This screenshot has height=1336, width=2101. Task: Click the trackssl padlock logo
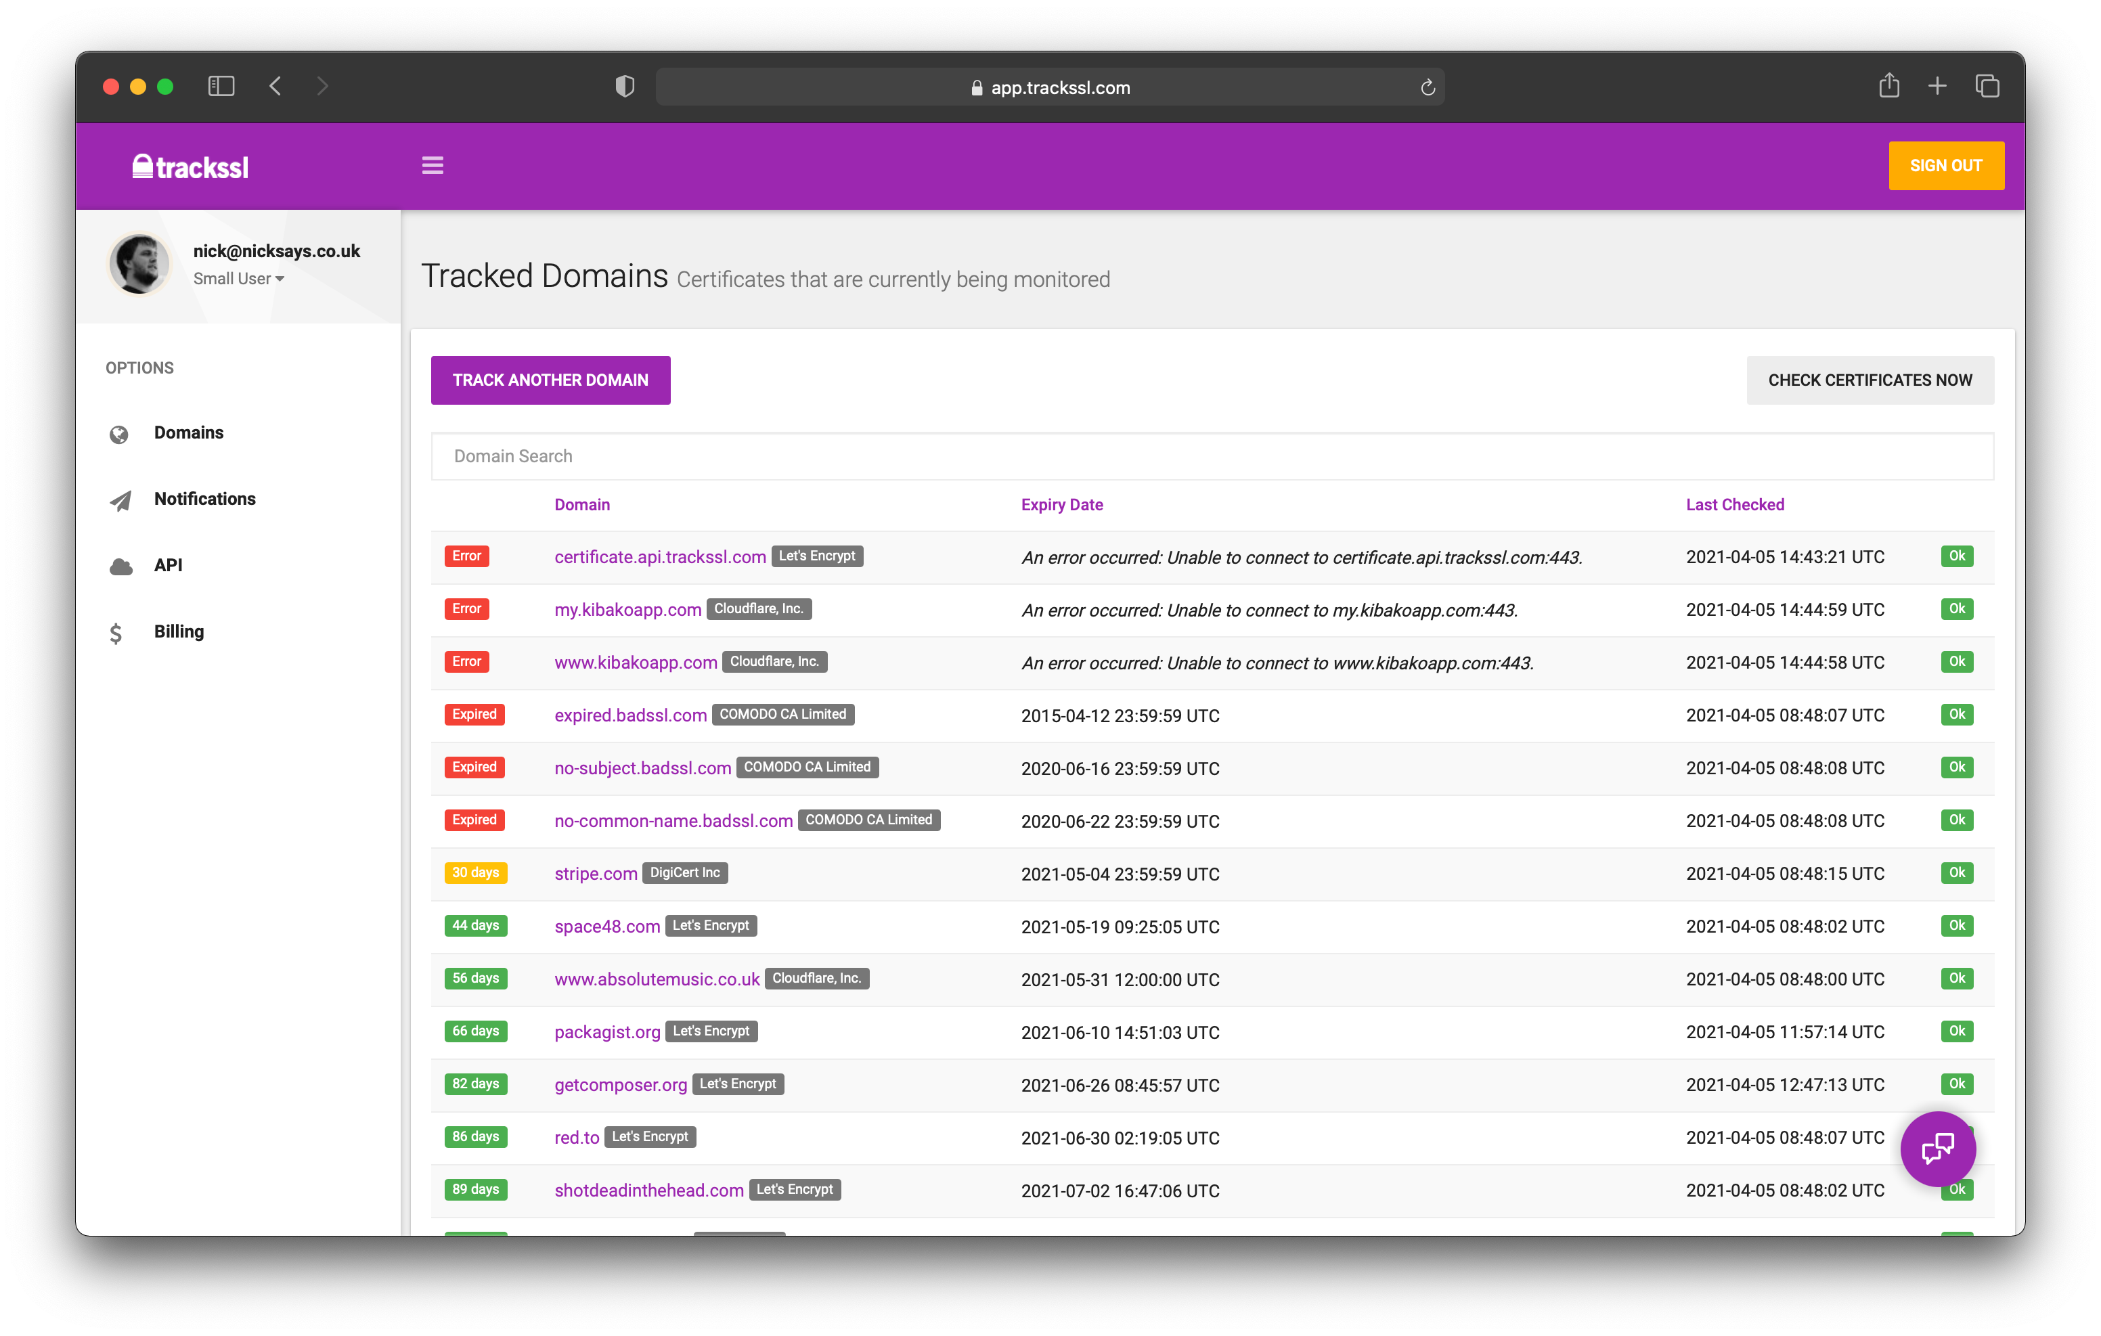point(190,166)
